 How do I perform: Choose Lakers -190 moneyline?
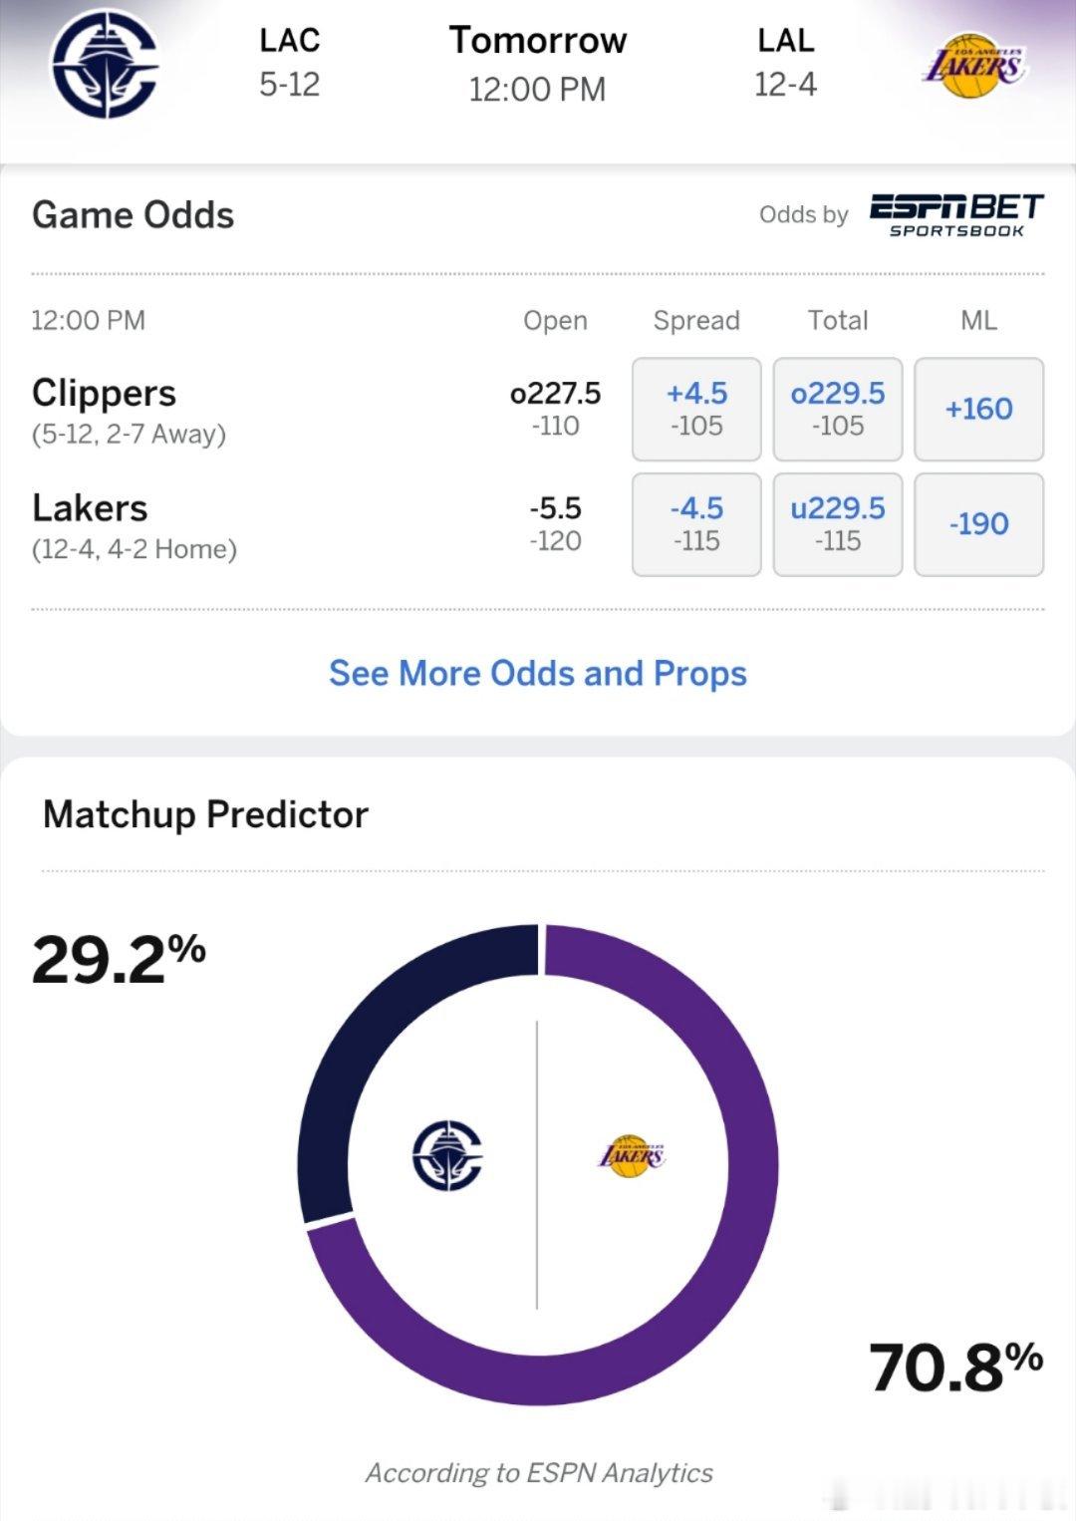coord(978,524)
